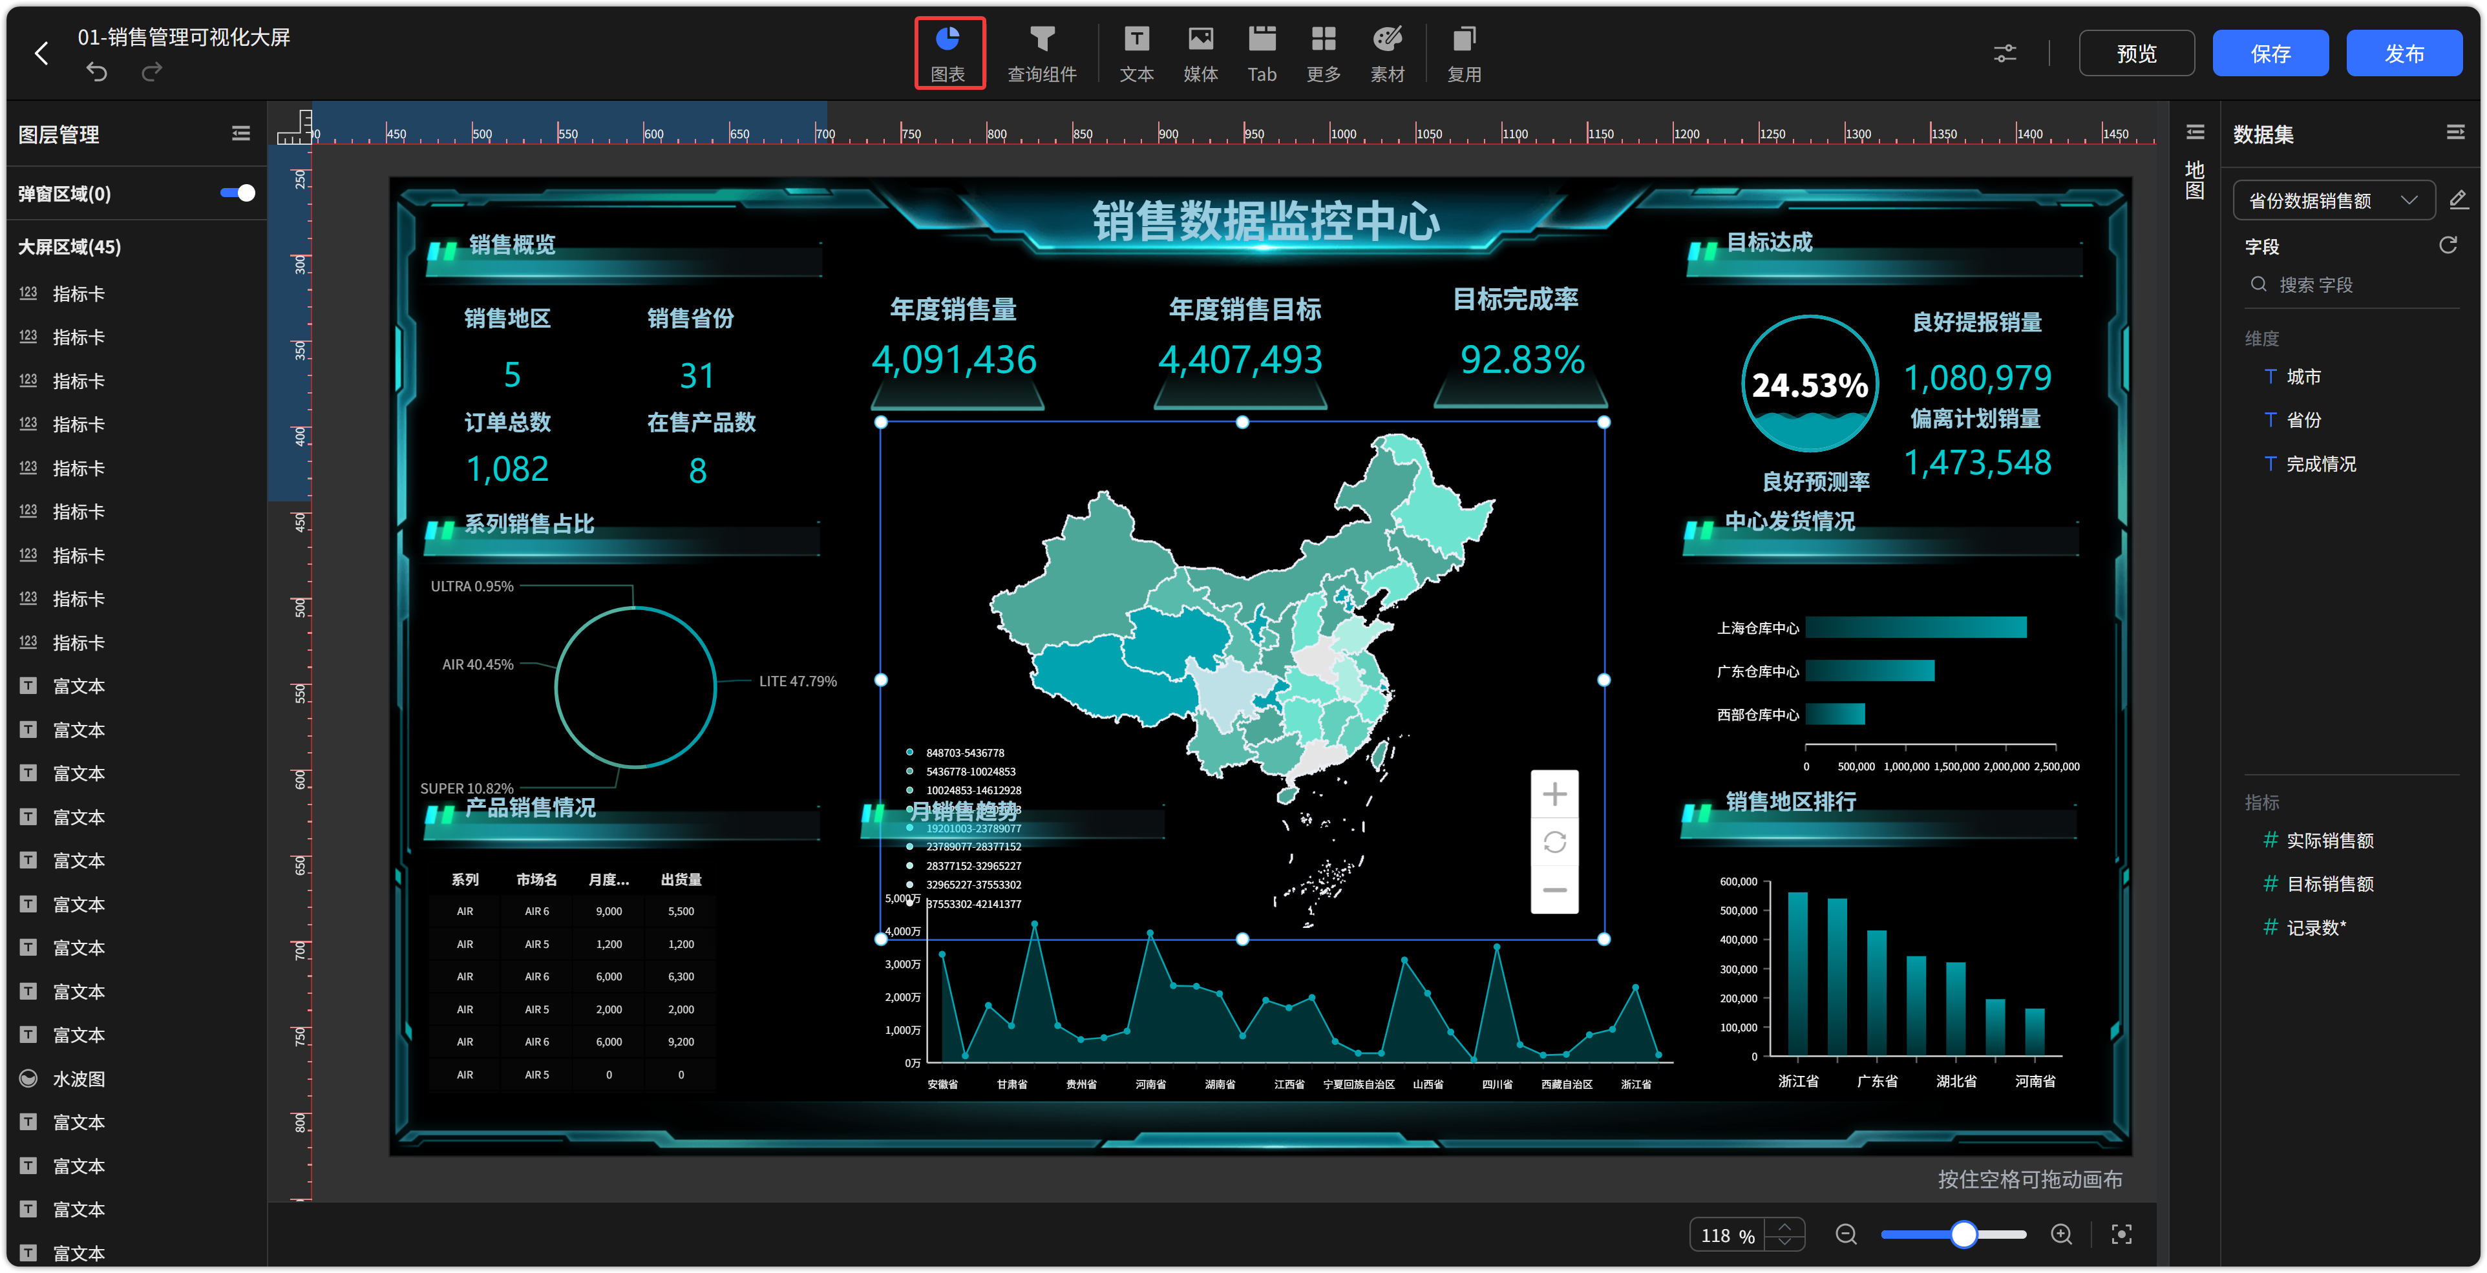Click the canvas zoom slider handle

point(1963,1234)
